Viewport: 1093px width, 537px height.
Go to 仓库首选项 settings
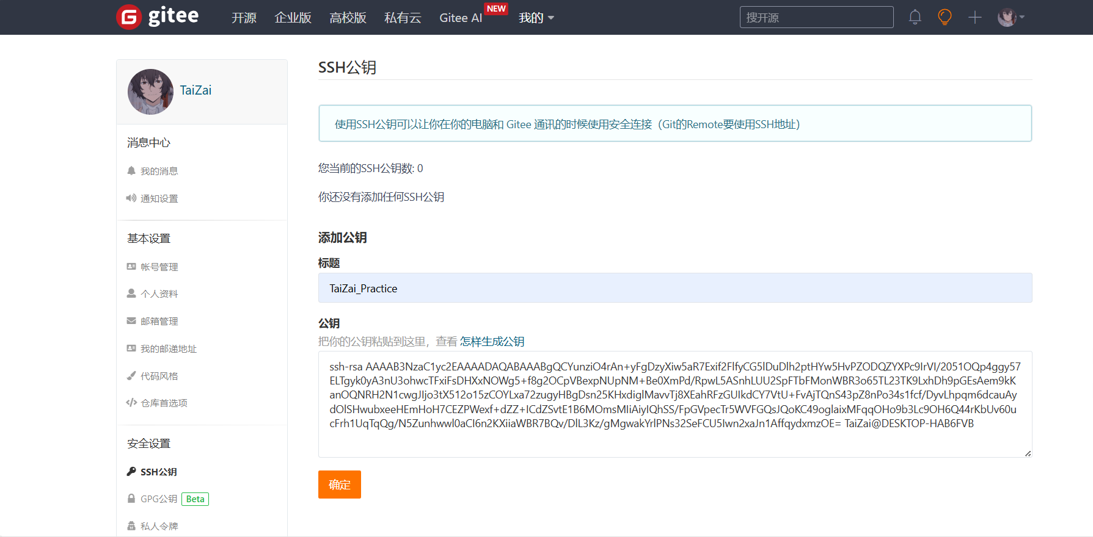[164, 403]
